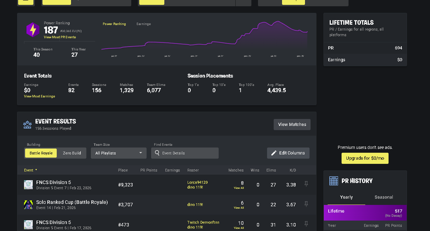Select the Seasonal PR History tab
430x231 pixels.
click(384, 197)
